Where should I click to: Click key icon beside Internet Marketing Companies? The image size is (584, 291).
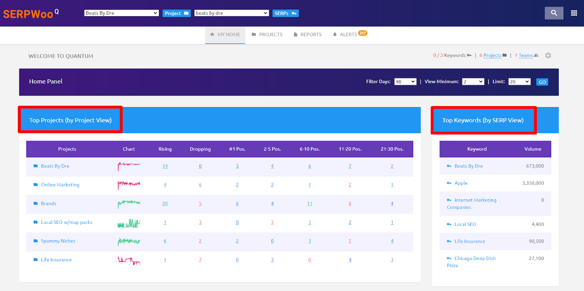tap(449, 200)
